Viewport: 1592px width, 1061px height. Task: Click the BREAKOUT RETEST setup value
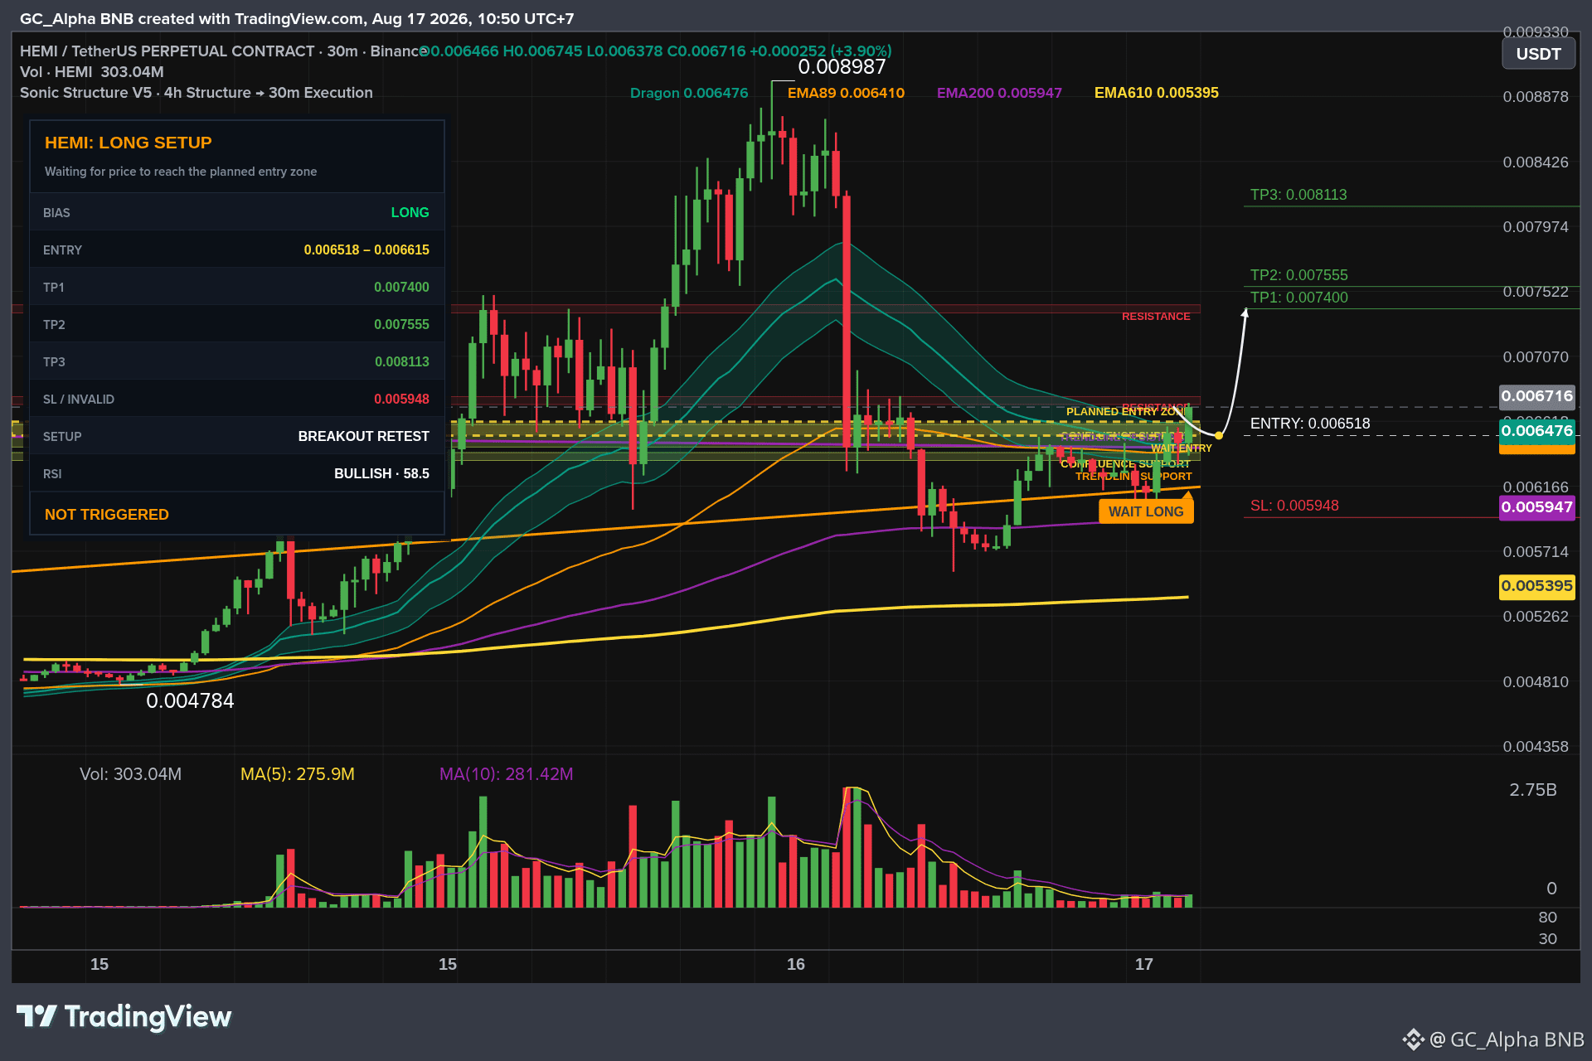point(364,437)
